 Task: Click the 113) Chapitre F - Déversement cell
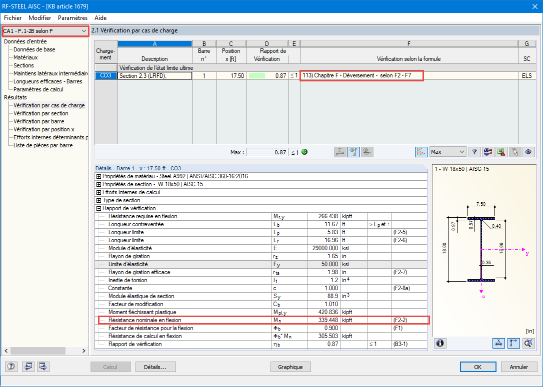[x=409, y=75]
